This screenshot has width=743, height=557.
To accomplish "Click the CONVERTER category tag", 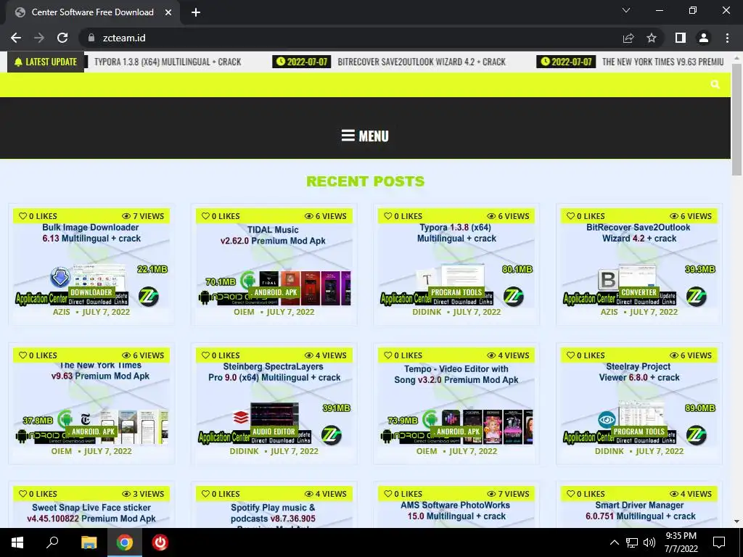I will coord(639,292).
